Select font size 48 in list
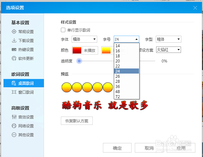 pos(127,91)
